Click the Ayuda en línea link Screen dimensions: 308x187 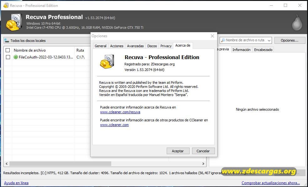tap(16, 183)
